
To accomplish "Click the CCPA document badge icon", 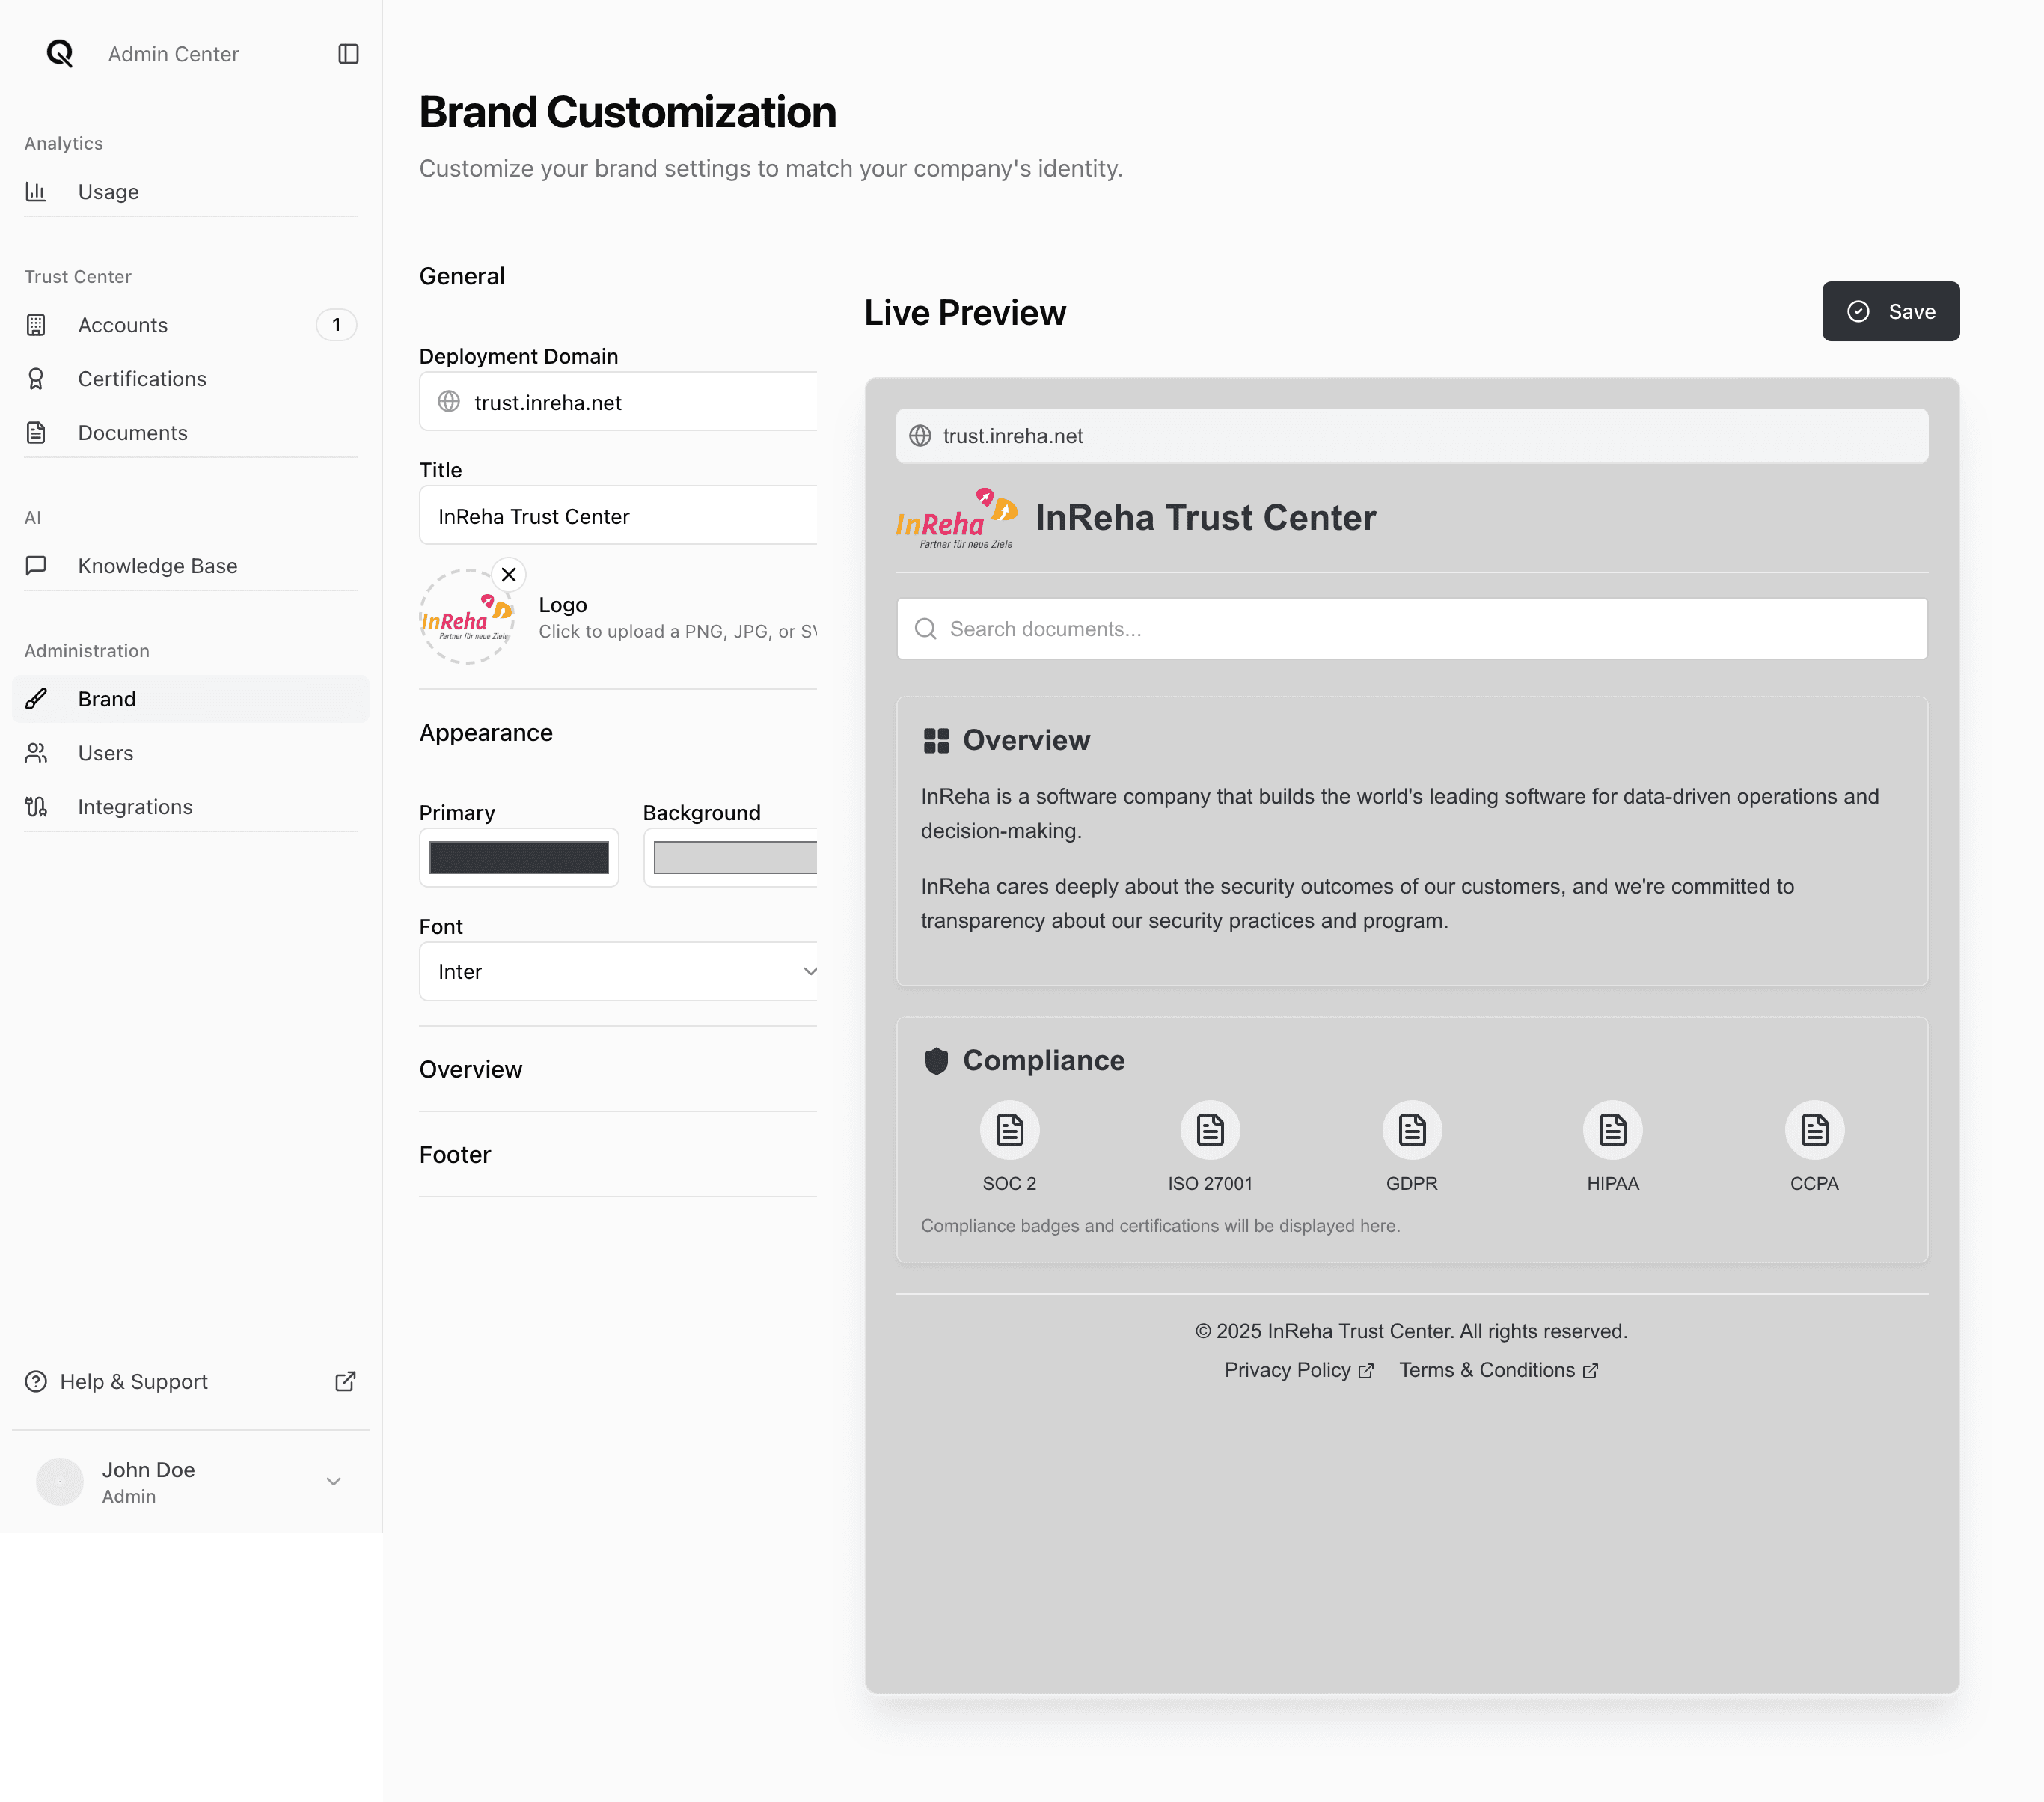I will pyautogui.click(x=1814, y=1130).
